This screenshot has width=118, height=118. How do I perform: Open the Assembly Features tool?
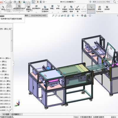point(52,7)
